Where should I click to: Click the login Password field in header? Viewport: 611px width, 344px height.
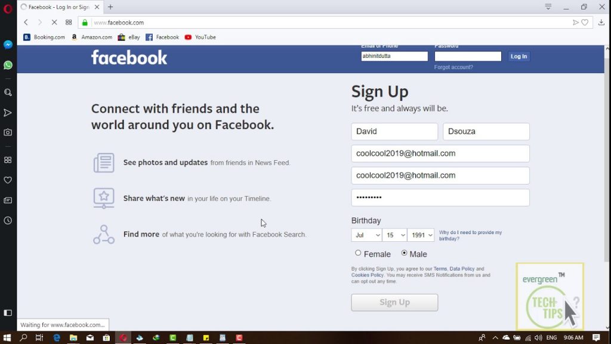pyautogui.click(x=468, y=56)
